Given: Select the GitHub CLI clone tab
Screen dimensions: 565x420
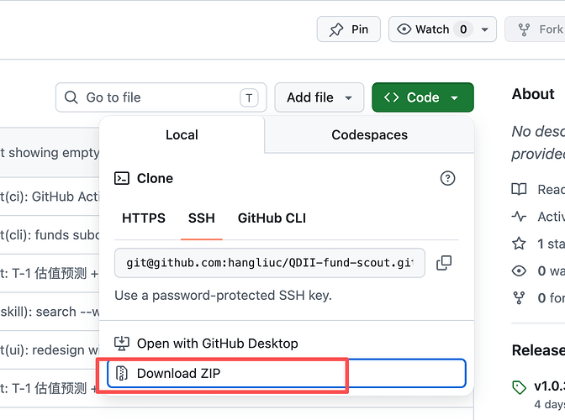Looking at the screenshot, I should point(272,218).
